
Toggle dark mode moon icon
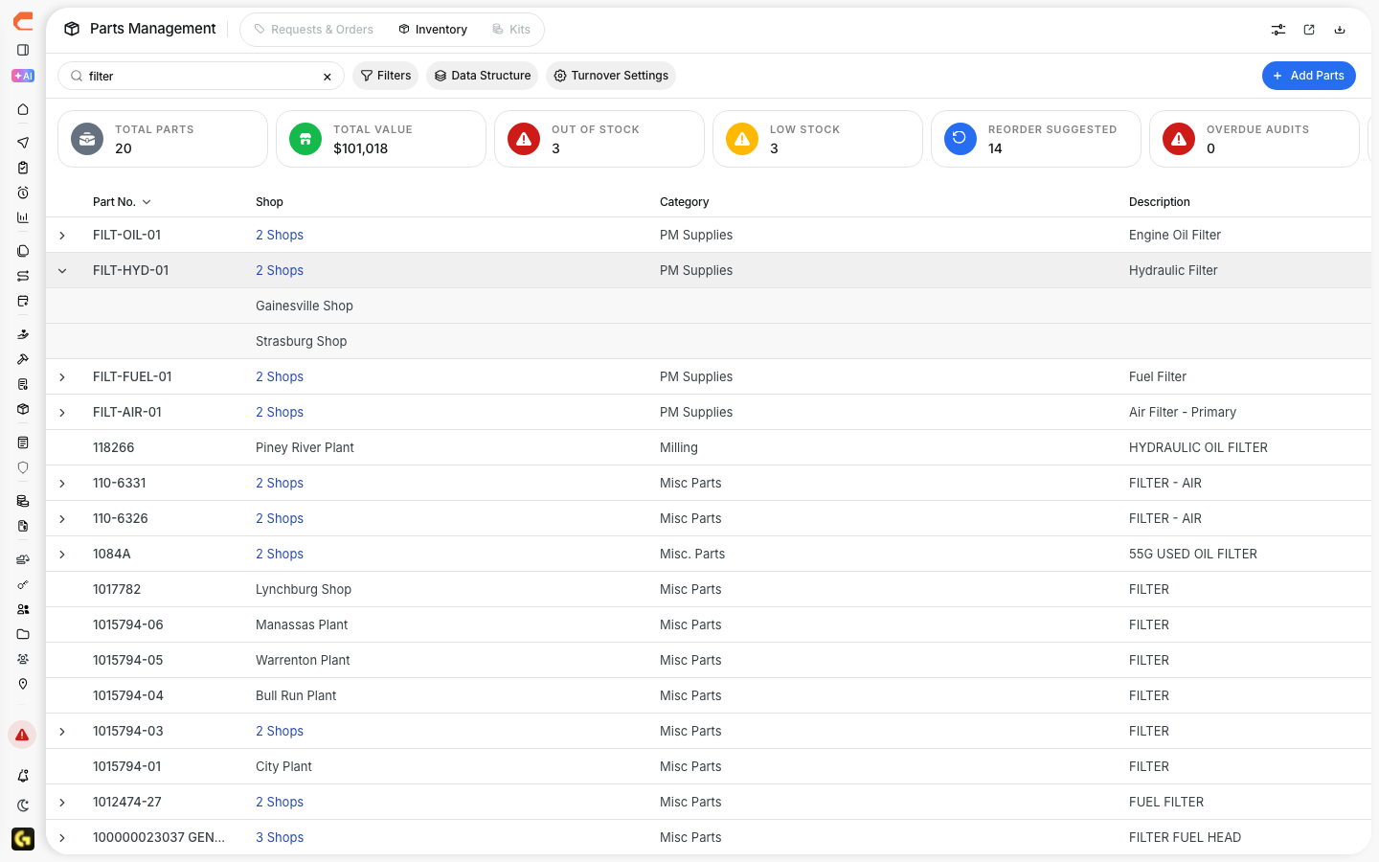pos(23,805)
